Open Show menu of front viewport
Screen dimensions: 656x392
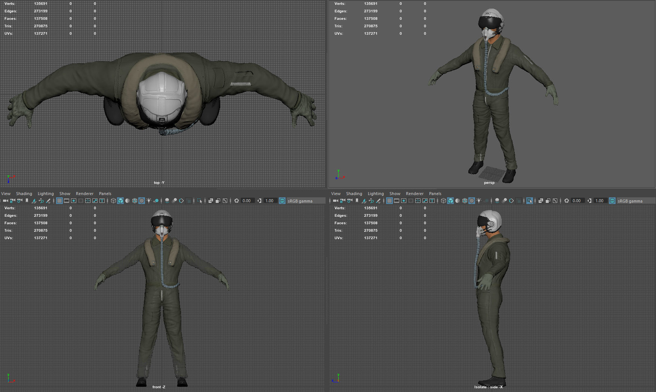[65, 194]
